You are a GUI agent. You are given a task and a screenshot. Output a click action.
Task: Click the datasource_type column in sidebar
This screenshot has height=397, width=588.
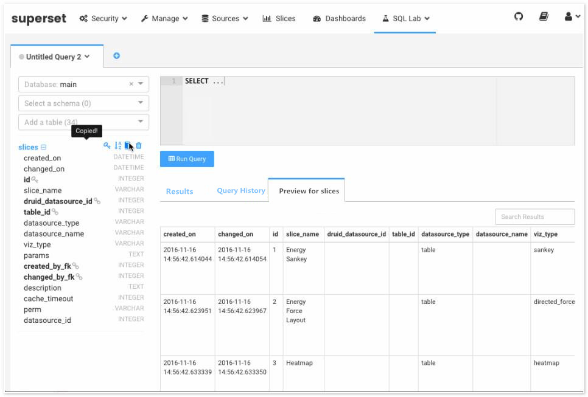(x=51, y=223)
